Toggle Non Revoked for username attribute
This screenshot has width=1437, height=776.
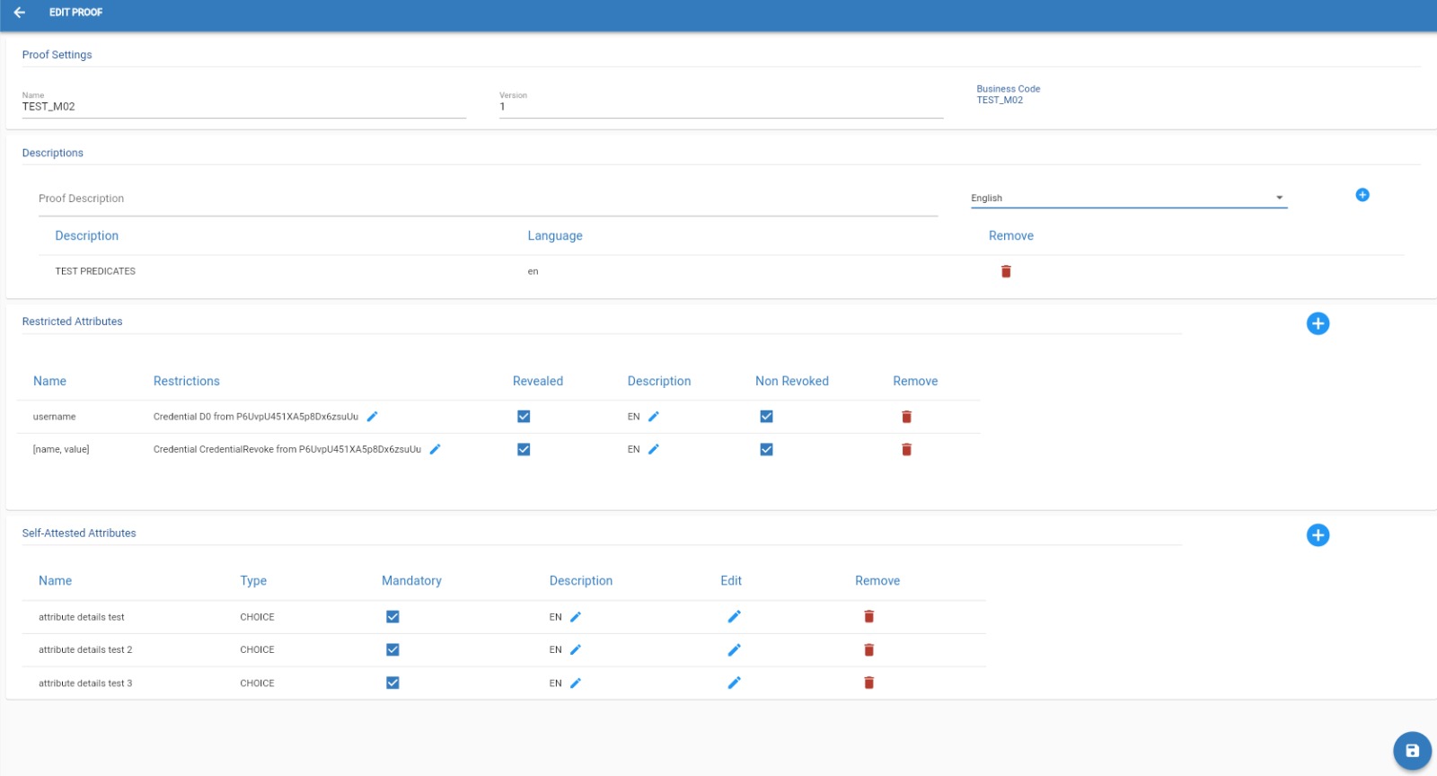tap(766, 417)
